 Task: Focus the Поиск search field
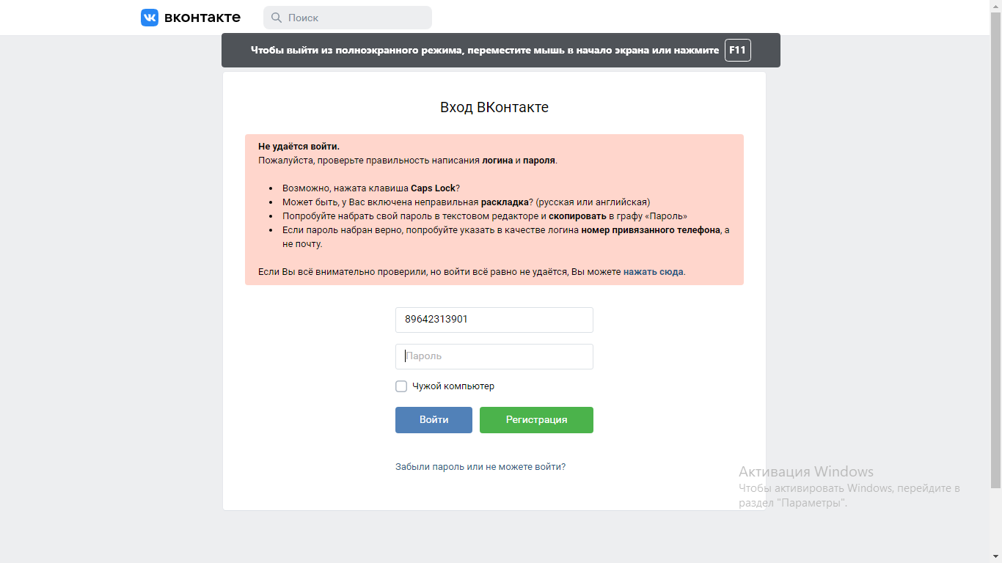click(348, 18)
